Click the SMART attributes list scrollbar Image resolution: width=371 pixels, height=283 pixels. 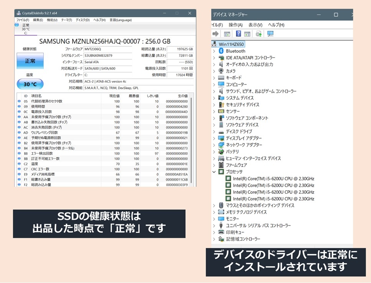coord(191,140)
